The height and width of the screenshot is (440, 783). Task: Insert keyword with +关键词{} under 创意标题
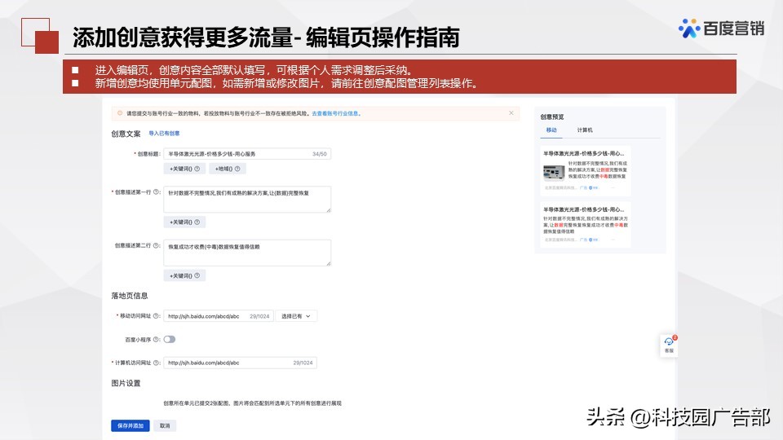click(184, 169)
